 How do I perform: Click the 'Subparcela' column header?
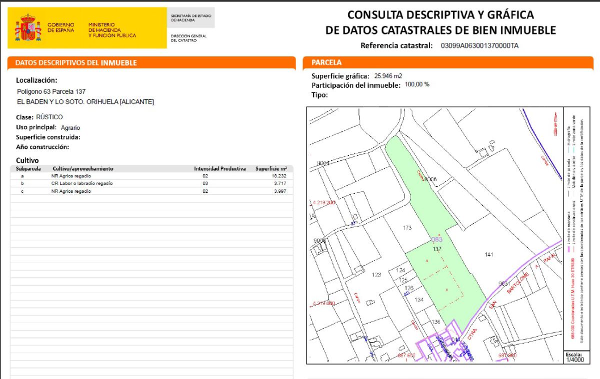coord(28,169)
